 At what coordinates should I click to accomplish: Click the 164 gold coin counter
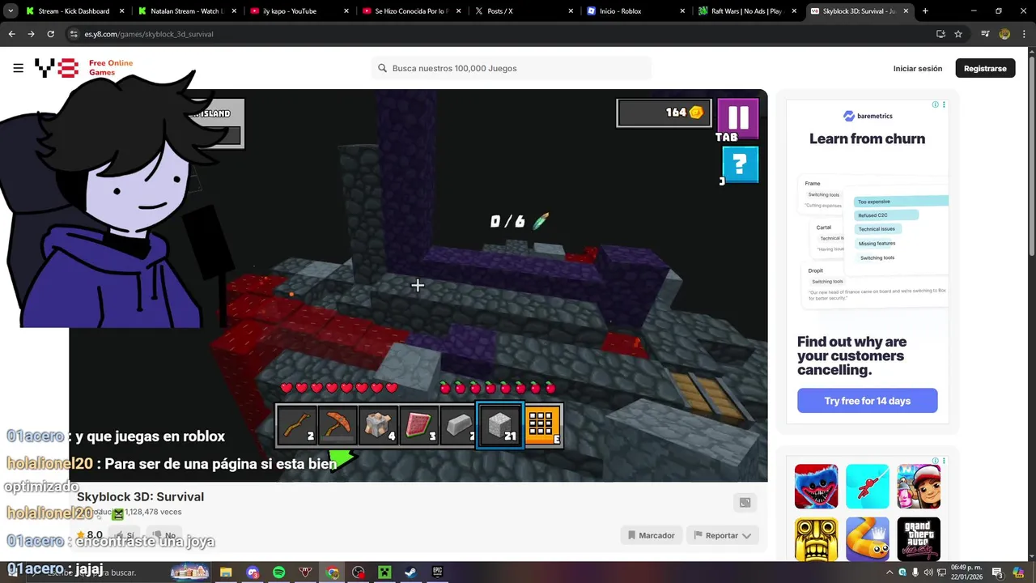tap(664, 113)
